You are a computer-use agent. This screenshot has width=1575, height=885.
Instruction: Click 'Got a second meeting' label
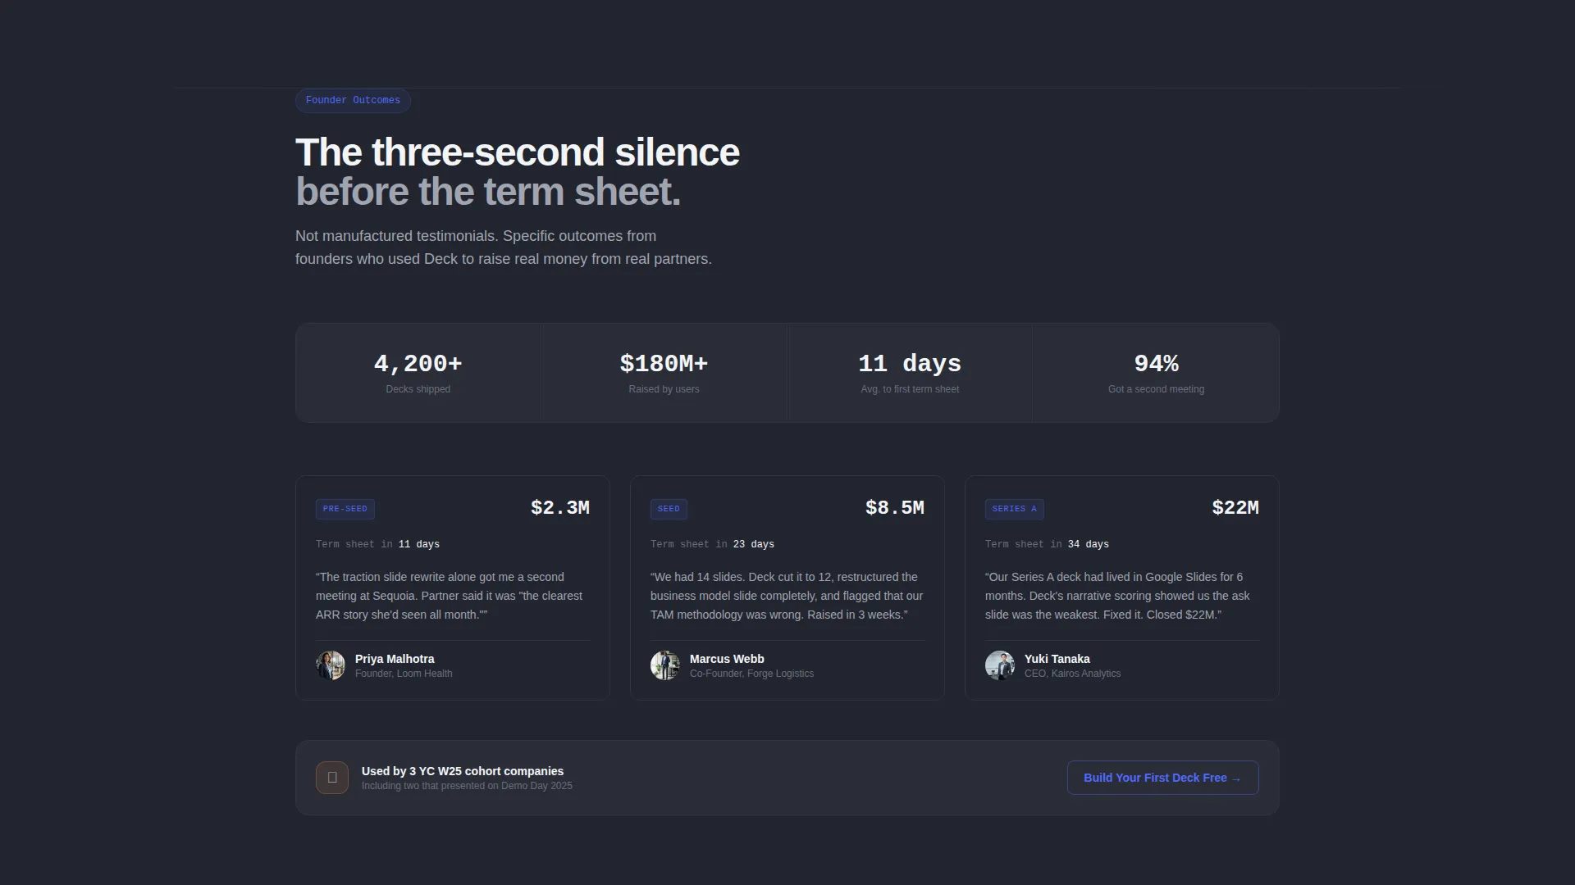pos(1156,389)
